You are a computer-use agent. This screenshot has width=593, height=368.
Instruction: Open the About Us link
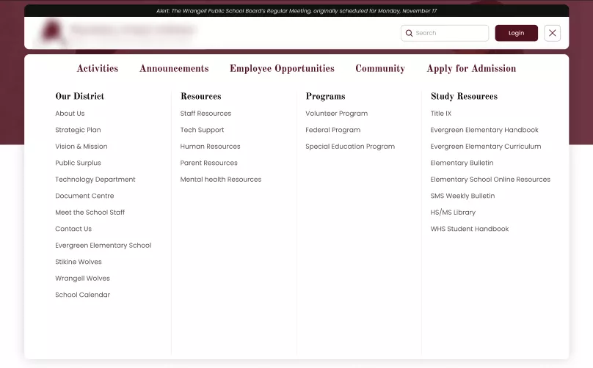pos(70,114)
